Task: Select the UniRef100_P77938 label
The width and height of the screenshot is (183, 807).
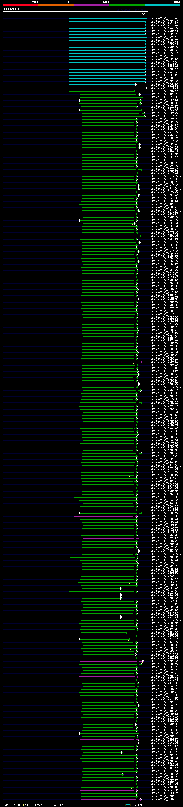Action: (x=164, y=400)
